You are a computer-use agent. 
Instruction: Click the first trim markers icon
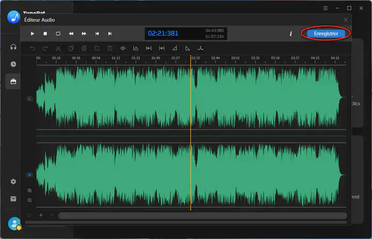pyautogui.click(x=149, y=48)
